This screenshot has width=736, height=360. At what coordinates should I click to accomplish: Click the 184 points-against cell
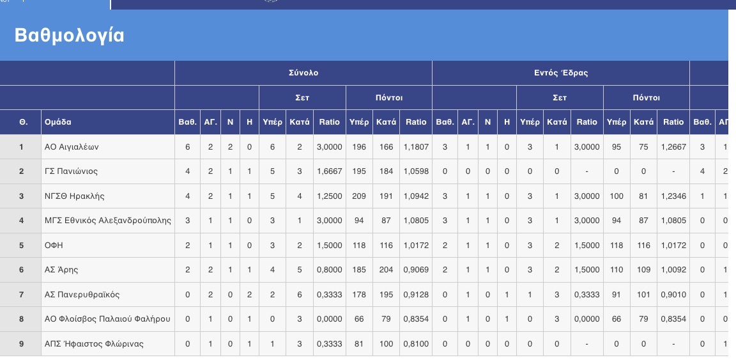(x=387, y=171)
